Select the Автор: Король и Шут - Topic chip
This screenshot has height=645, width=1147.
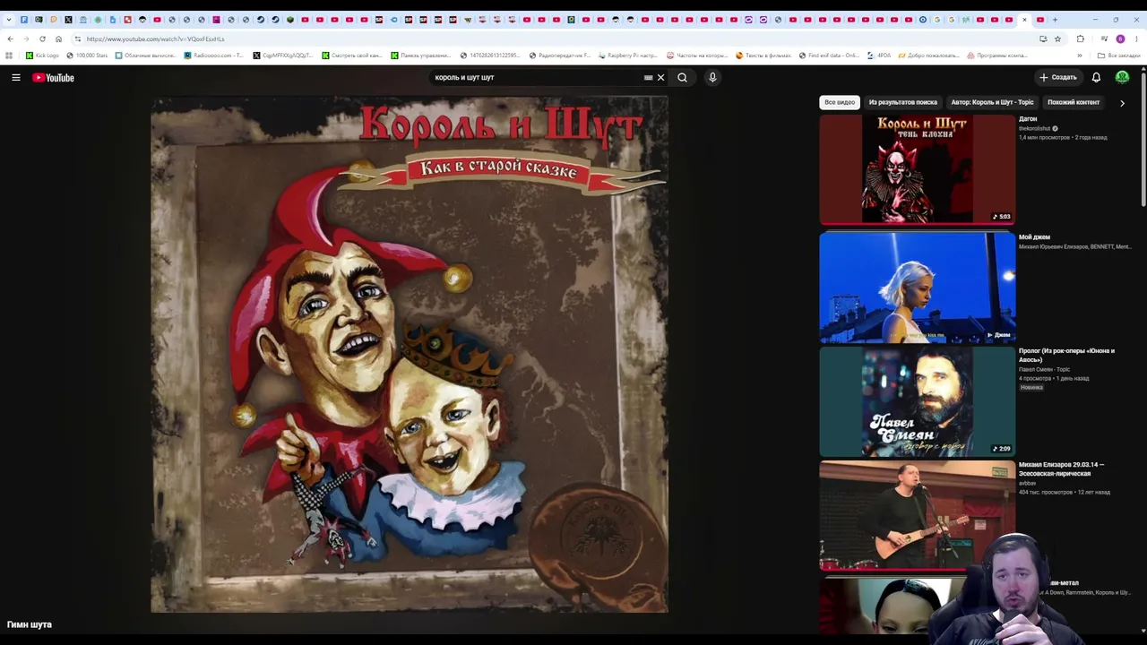point(992,102)
